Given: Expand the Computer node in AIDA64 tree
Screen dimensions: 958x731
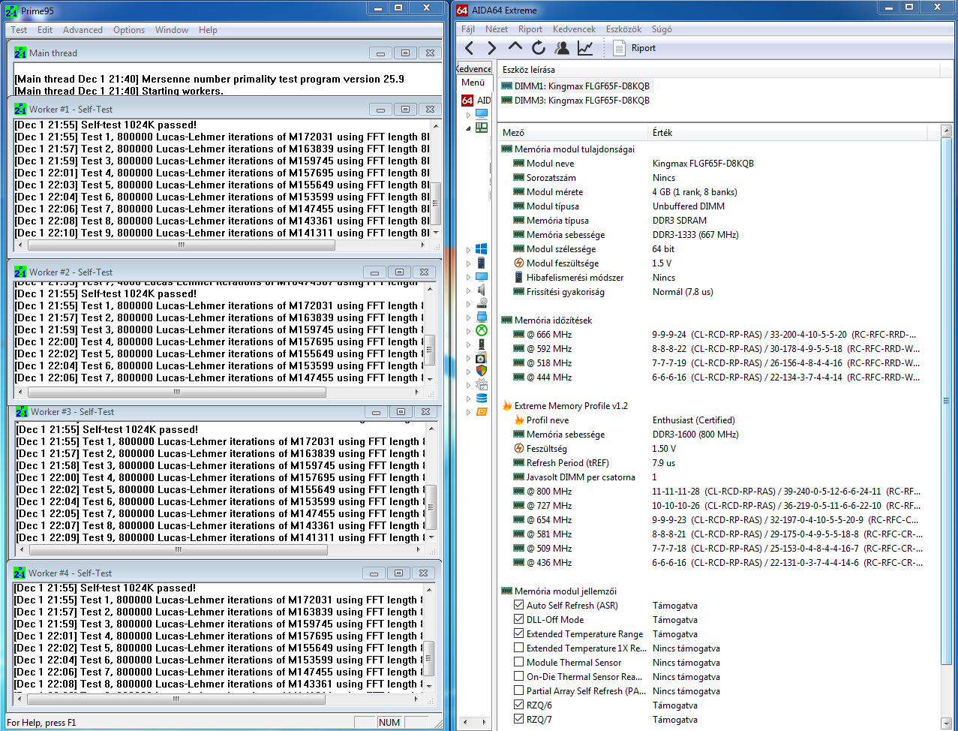Looking at the screenshot, I should (x=469, y=115).
